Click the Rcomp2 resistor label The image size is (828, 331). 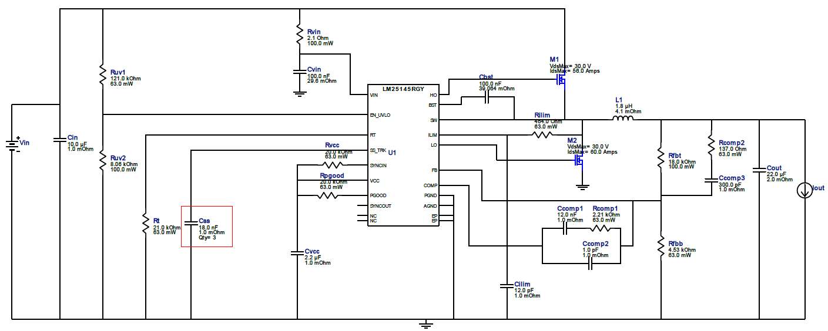(732, 143)
